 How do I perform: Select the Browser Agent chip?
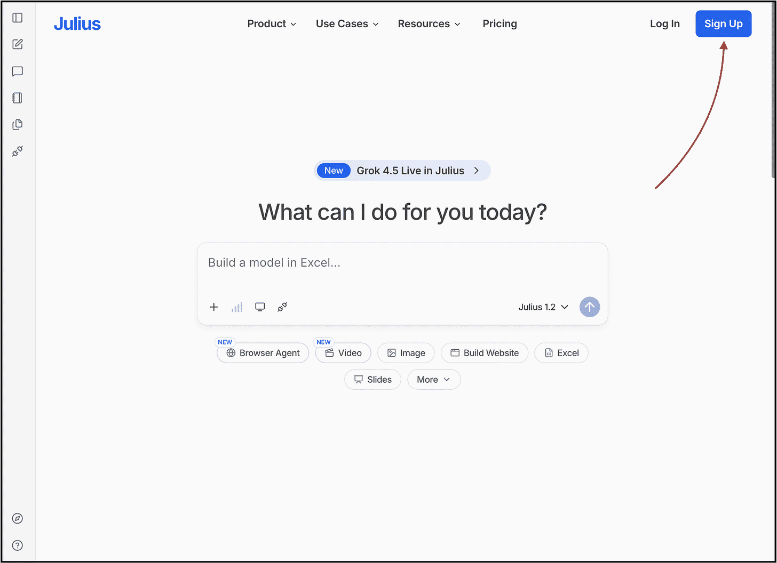click(x=263, y=353)
